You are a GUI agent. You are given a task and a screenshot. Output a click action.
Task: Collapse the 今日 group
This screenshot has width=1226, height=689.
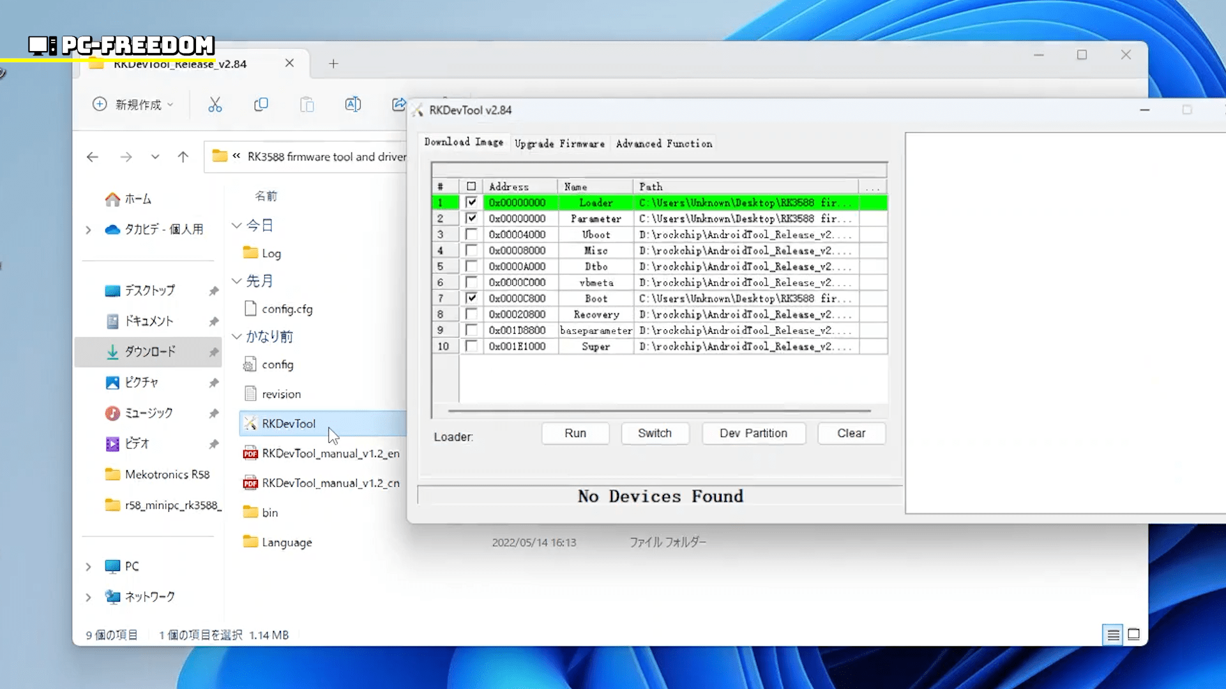click(237, 225)
